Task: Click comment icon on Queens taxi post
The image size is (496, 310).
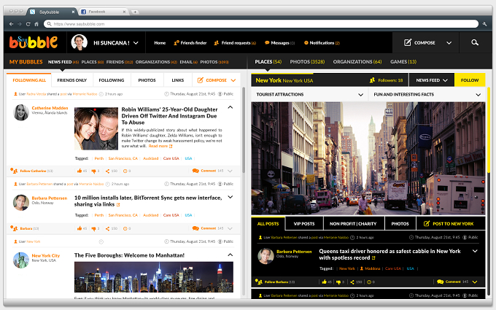Action: tap(440, 282)
